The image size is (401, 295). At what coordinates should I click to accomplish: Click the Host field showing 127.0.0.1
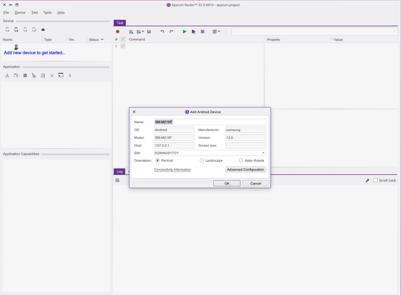point(174,145)
